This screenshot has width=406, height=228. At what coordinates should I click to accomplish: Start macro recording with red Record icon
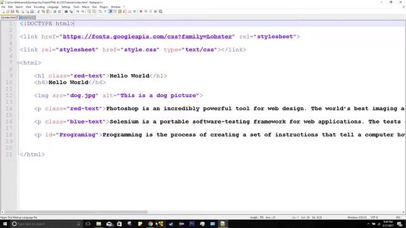point(141,11)
